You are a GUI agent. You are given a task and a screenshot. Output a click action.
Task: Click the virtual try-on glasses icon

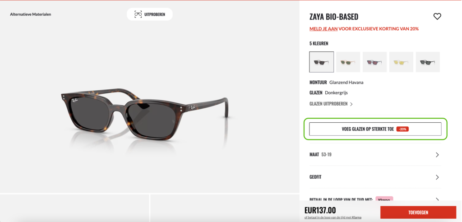(x=138, y=14)
